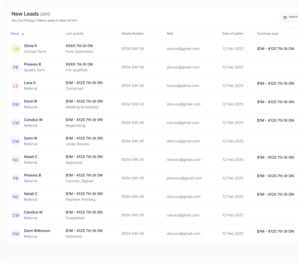
Task: Click the Purchase area column header
Action: point(268,34)
